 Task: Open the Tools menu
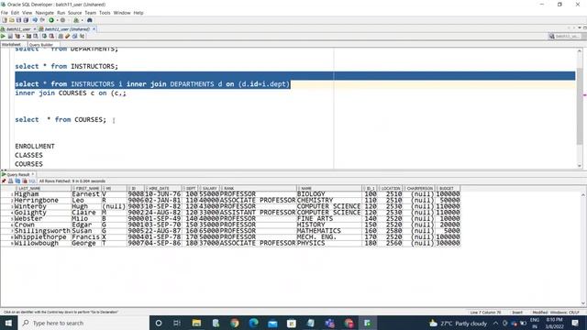105,13
